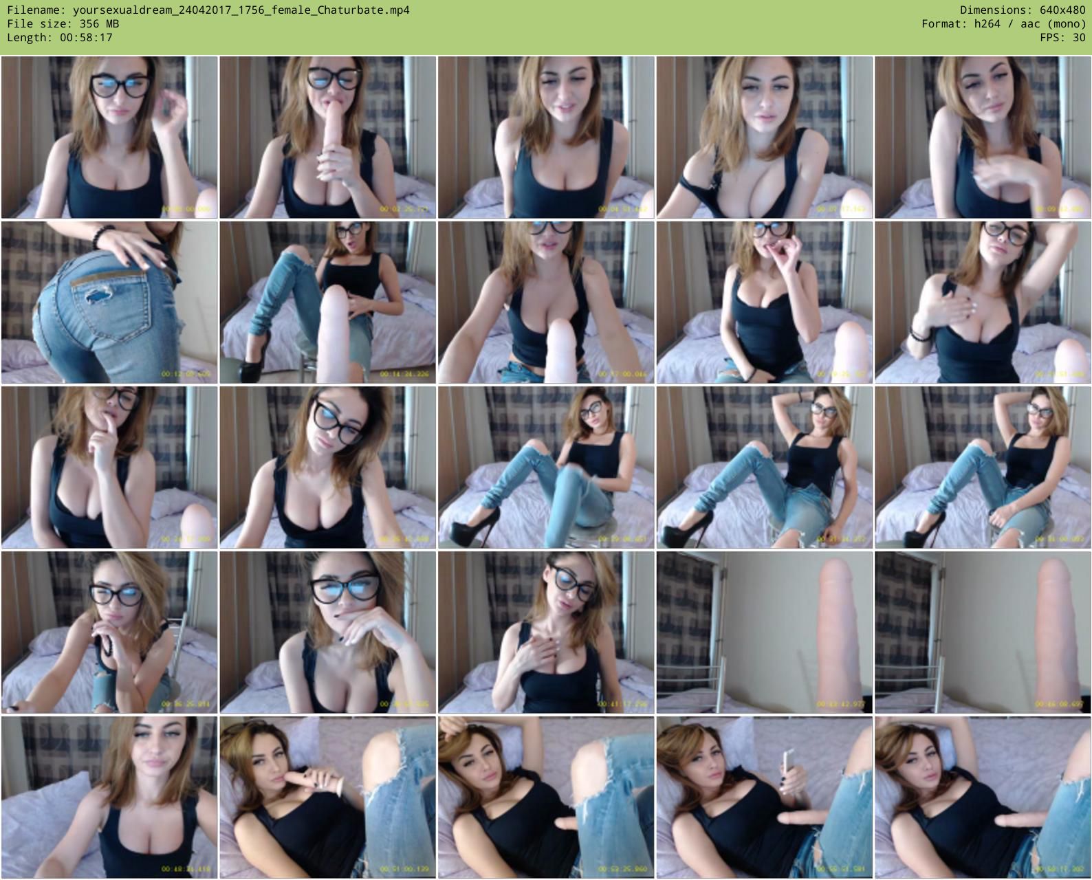Open the thumbnail stamped 00:17:00
Image resolution: width=1092 pixels, height=880 pixels.
[x=546, y=302]
